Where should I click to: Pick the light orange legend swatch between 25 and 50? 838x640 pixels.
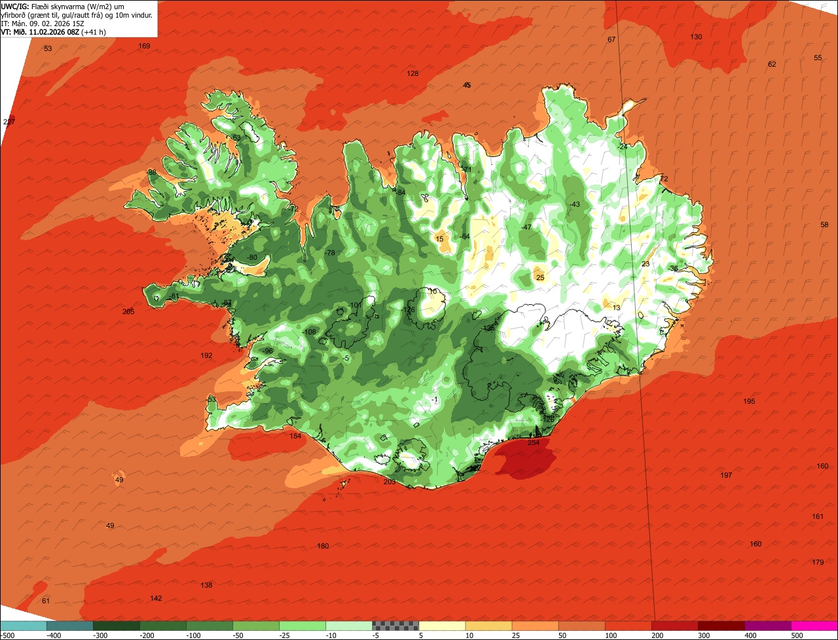[535, 626]
